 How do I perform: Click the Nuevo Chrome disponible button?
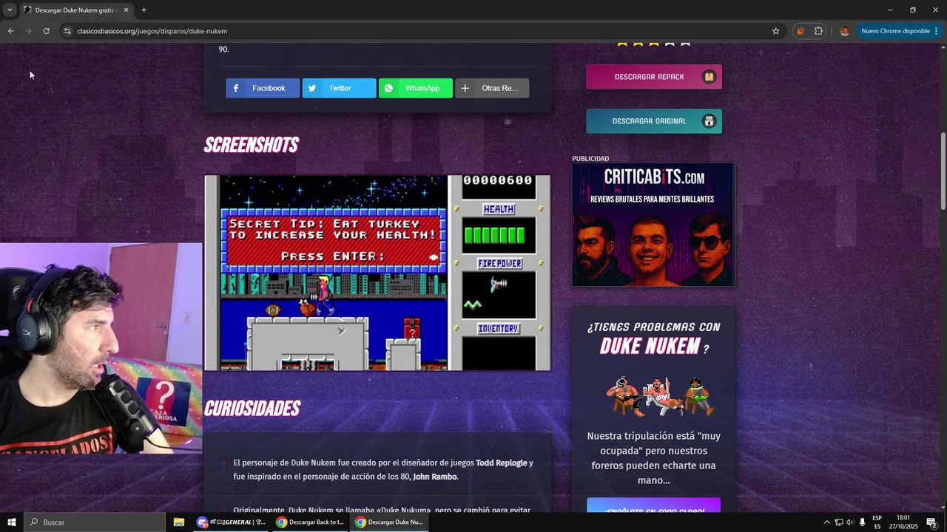[900, 31]
